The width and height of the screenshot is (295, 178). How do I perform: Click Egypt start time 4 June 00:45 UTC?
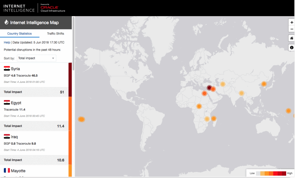pos(24,116)
